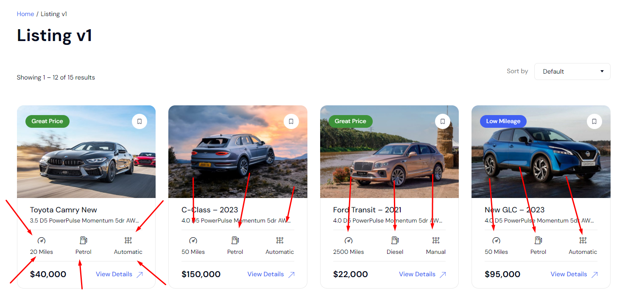Click the blue Nissan car photo
The image size is (639, 297).
[x=541, y=151]
